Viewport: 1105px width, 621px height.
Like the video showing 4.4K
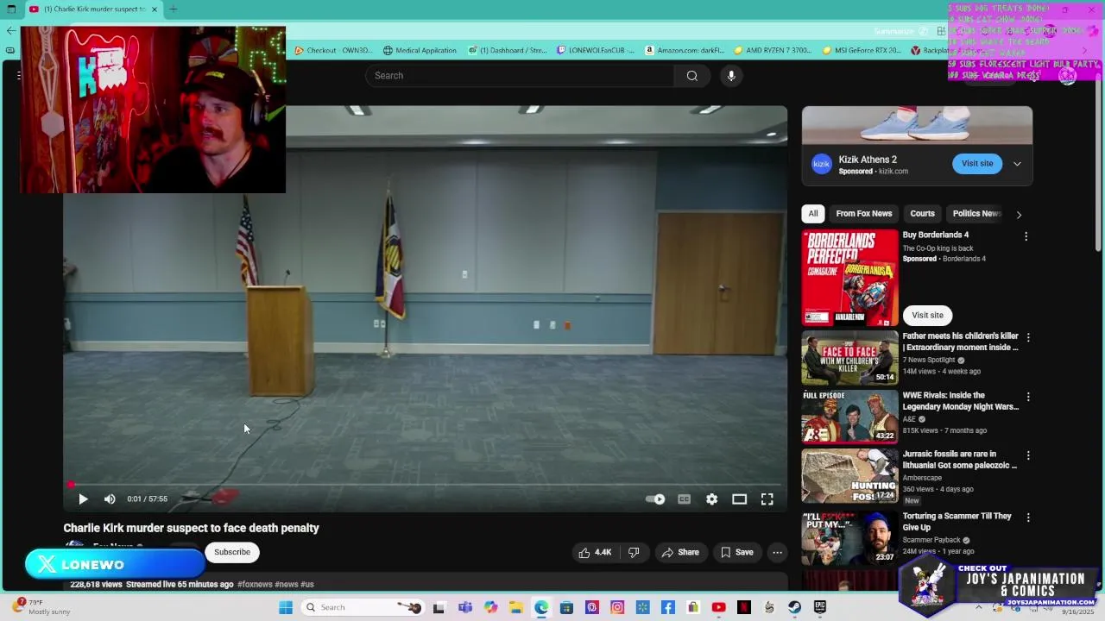(595, 552)
